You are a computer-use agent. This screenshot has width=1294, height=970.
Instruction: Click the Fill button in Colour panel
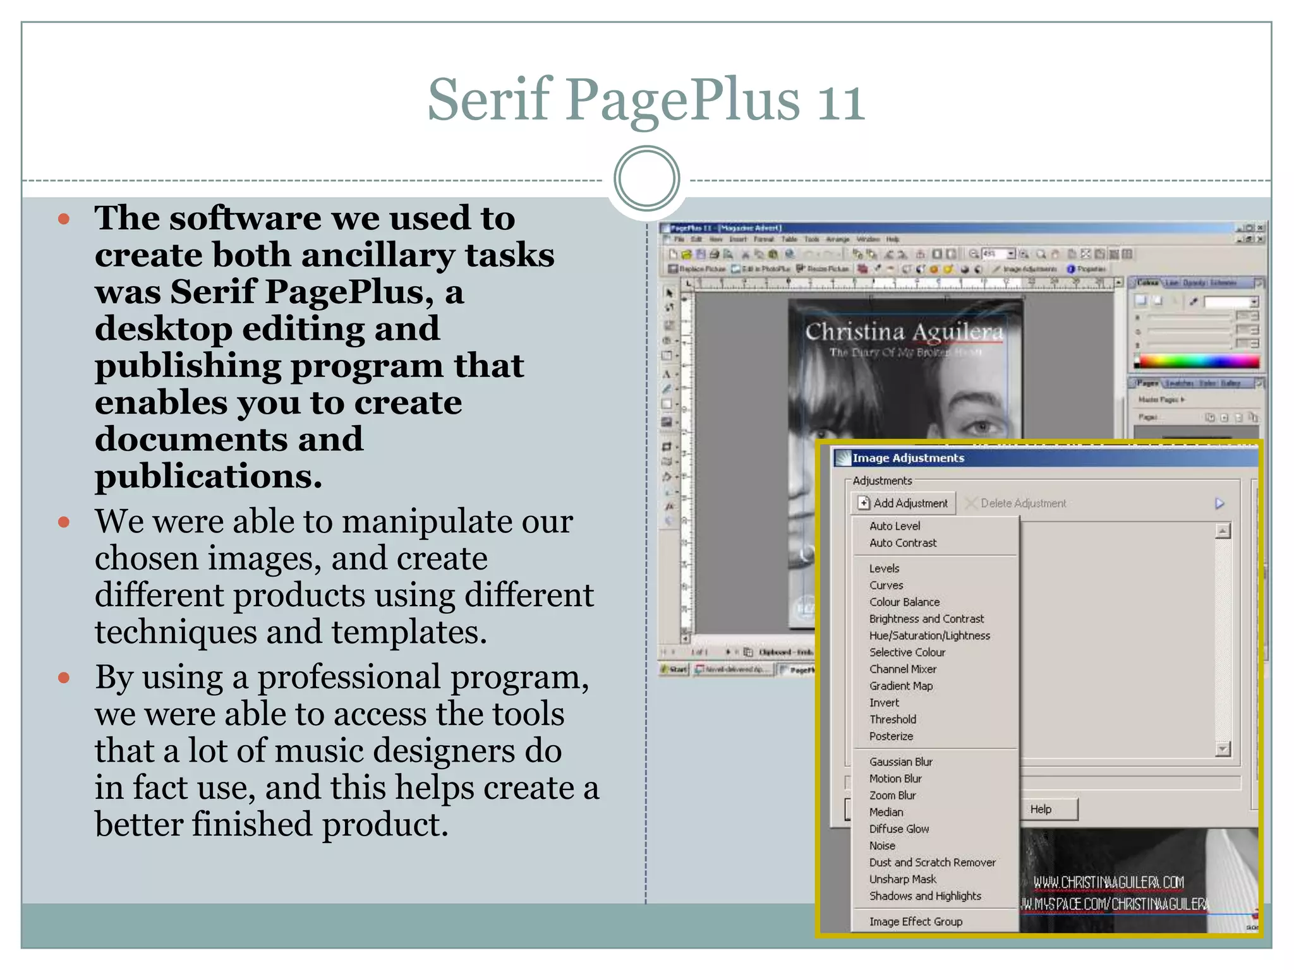pos(1141,301)
